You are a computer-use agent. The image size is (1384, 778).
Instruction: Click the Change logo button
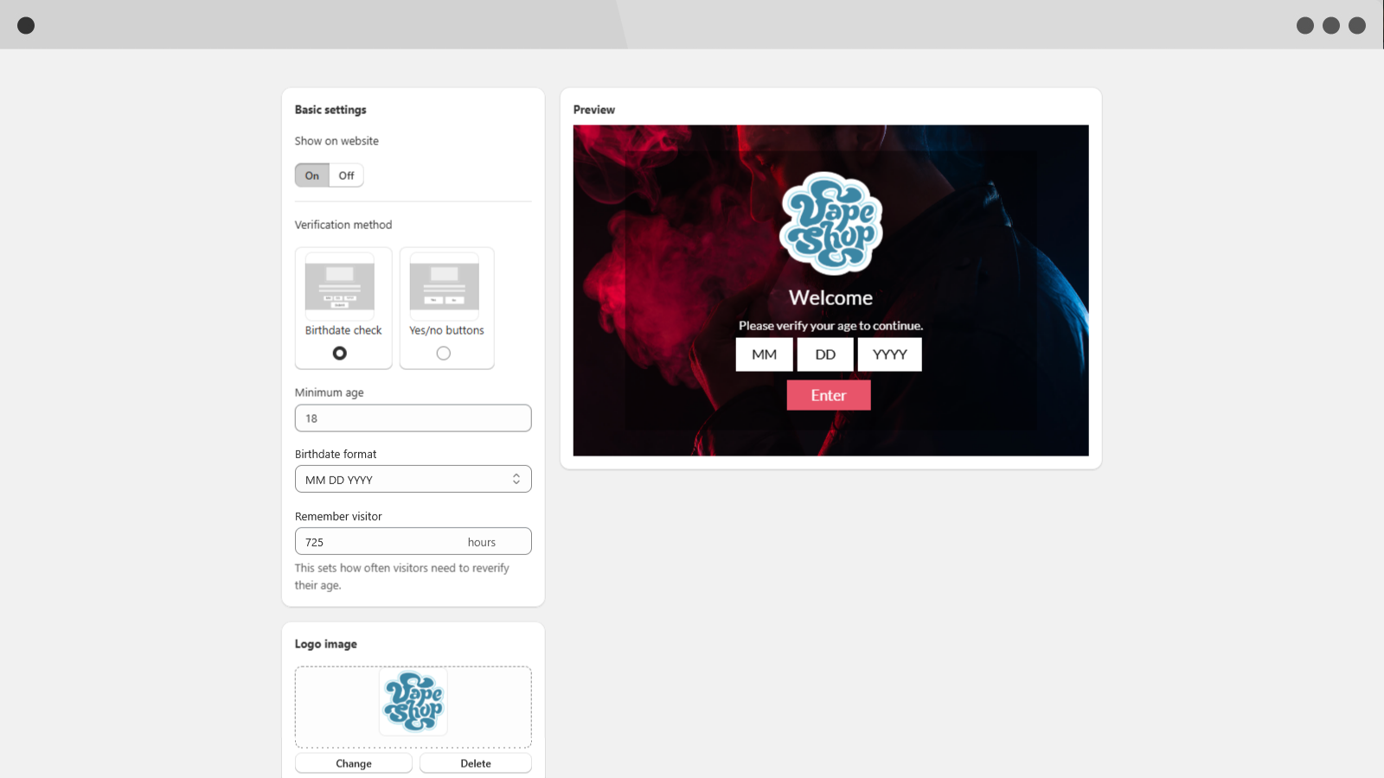click(x=354, y=763)
